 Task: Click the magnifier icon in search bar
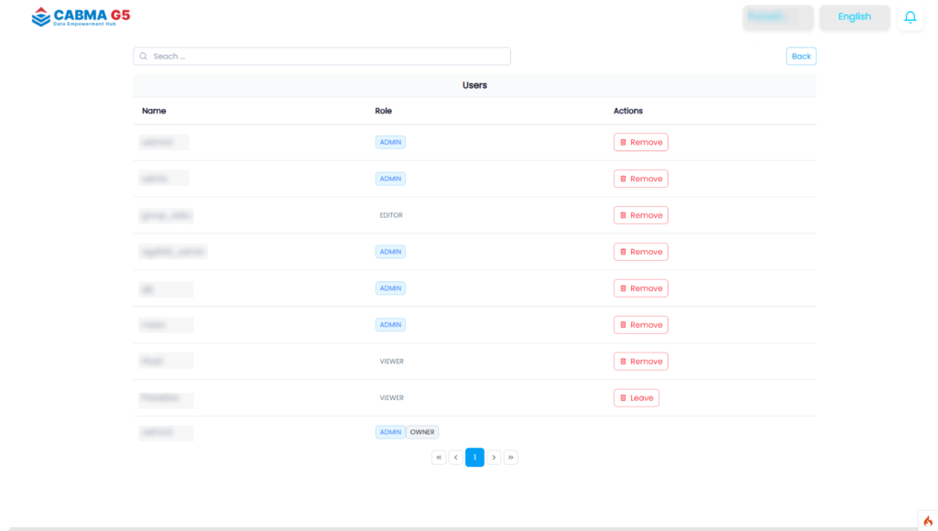click(x=144, y=57)
